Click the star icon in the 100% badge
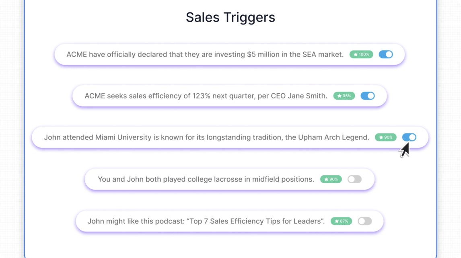This screenshot has width=461, height=258. point(356,54)
